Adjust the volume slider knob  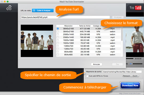coord(132,64)
